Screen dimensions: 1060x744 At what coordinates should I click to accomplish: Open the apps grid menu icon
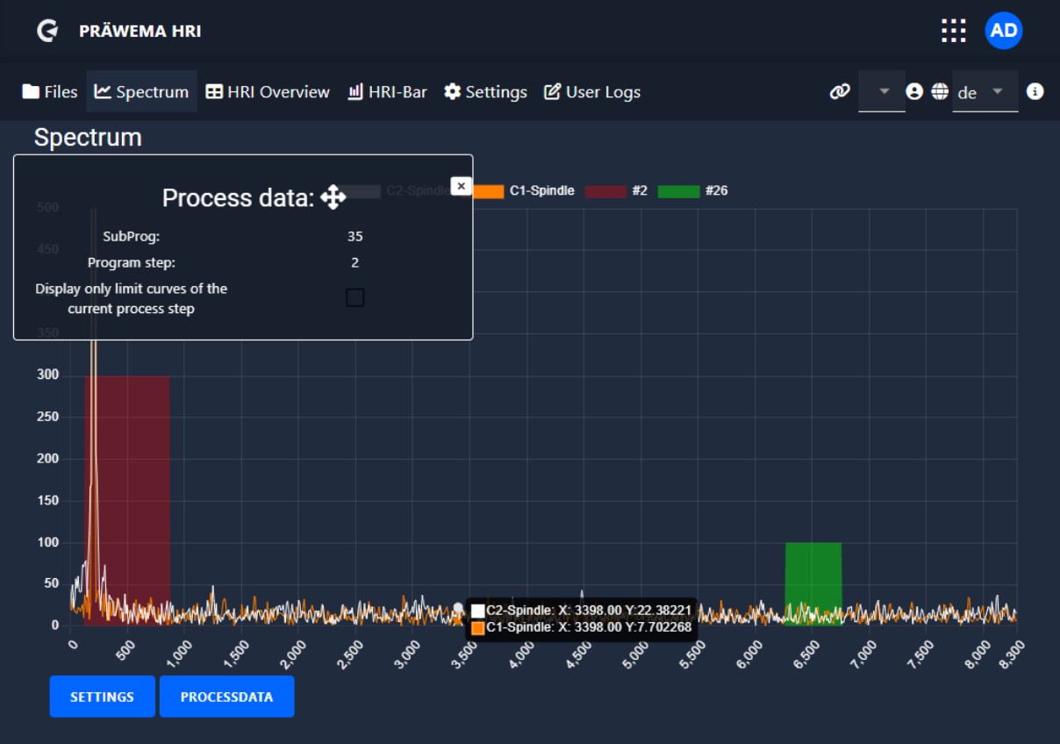coord(953,31)
